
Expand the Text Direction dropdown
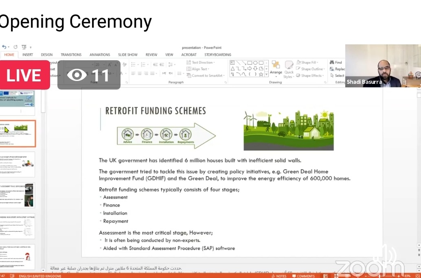pos(202,63)
